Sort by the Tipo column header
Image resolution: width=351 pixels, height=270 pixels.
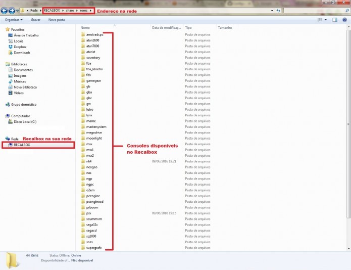[x=188, y=28]
